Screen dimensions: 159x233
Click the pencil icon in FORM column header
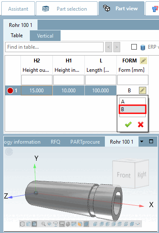[143, 61]
